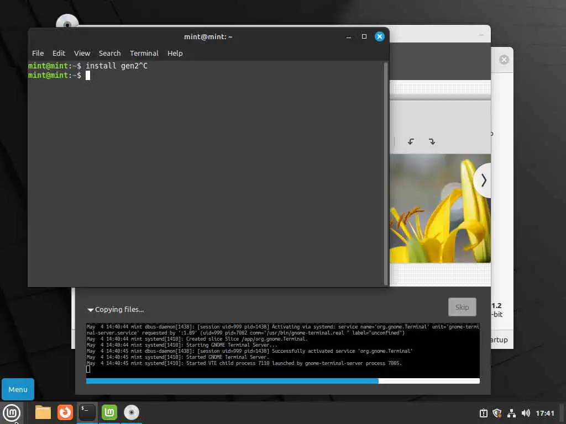The image size is (566, 424).
Task: Select the green Mint welcome taskbar icon
Action: pos(109,412)
